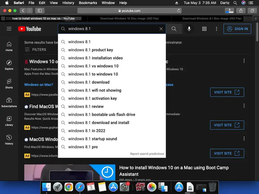Viewport: 259px width, 194px height.
Task: Select suggestion "windows 8.1 vs windows 10"
Action: pos(112,66)
